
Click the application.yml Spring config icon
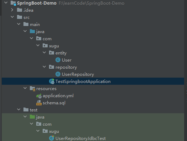[39, 96]
